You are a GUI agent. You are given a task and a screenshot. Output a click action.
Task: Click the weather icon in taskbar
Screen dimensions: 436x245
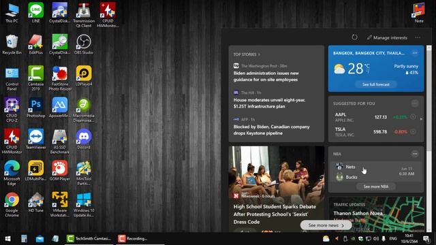pos(326,239)
